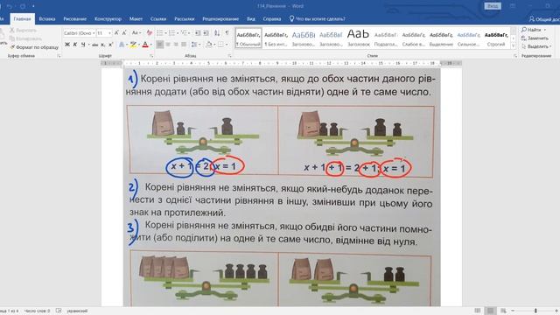Increase paragraph indent
The width and height of the screenshot is (560, 315).
coord(206,33)
